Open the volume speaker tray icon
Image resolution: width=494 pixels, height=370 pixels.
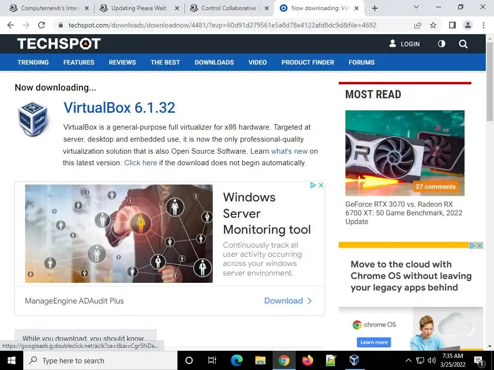(432, 360)
